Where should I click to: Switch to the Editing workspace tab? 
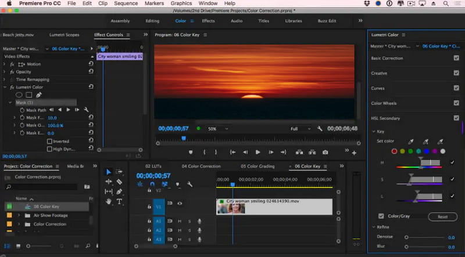(152, 21)
